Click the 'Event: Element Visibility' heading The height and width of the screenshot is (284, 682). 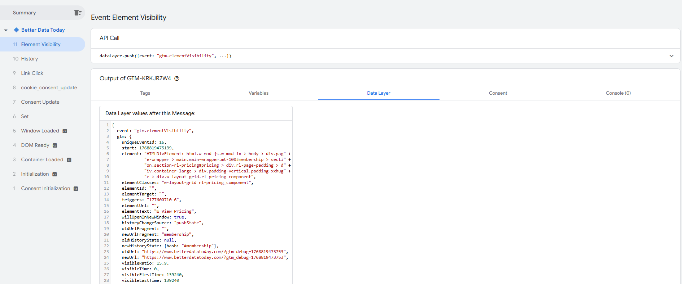[x=128, y=17]
